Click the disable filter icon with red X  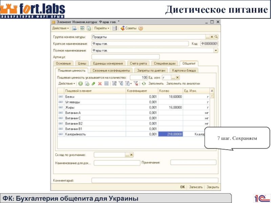(x=136, y=84)
